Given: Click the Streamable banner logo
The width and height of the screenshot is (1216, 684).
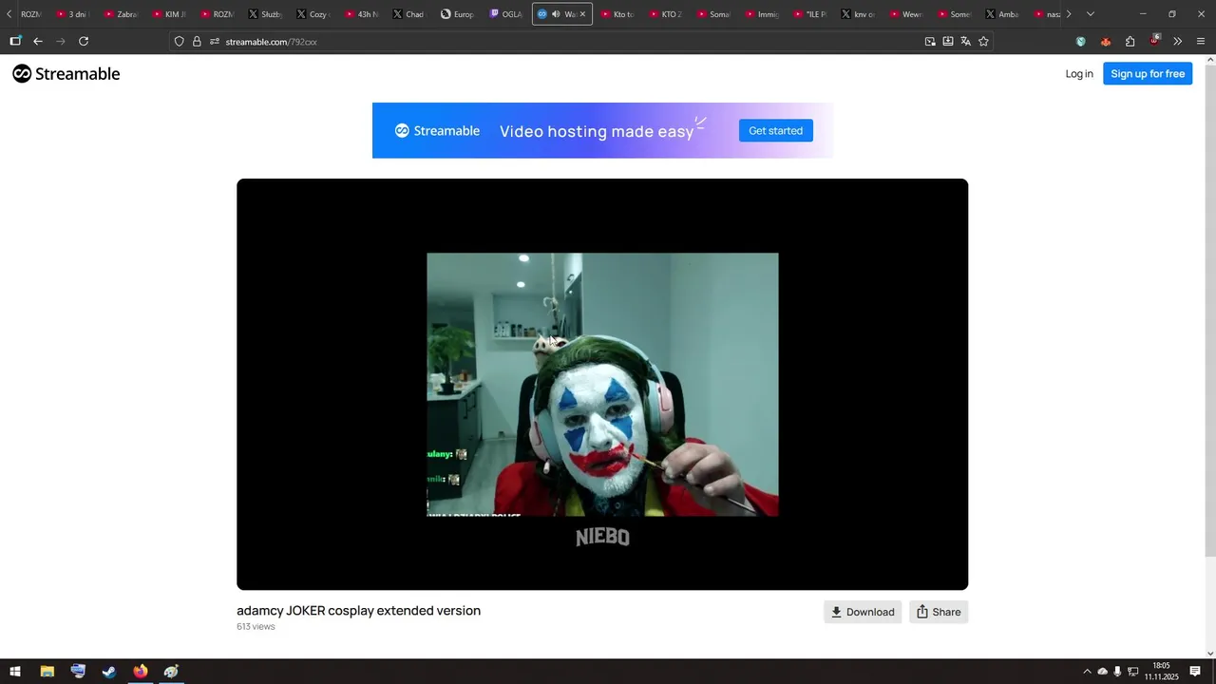Looking at the screenshot, I should (437, 131).
